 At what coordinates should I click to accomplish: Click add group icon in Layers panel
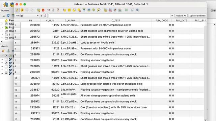(x=8, y=51)
